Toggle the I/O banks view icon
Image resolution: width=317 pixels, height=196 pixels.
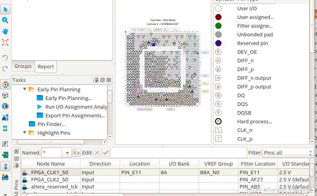(x=5, y=84)
